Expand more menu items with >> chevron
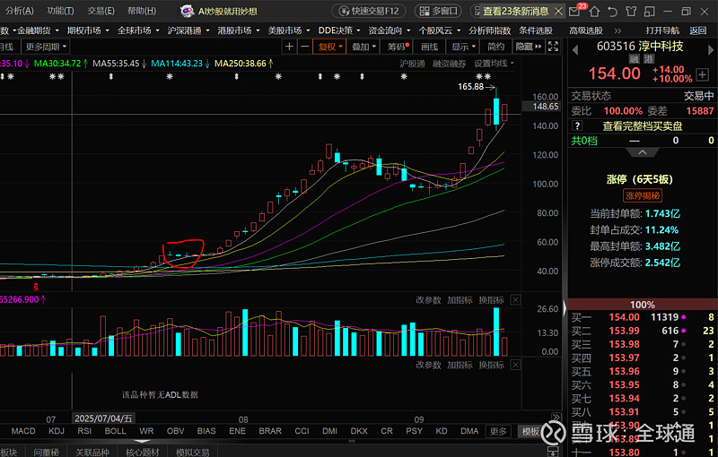This screenshot has width=718, height=457. [x=617, y=30]
